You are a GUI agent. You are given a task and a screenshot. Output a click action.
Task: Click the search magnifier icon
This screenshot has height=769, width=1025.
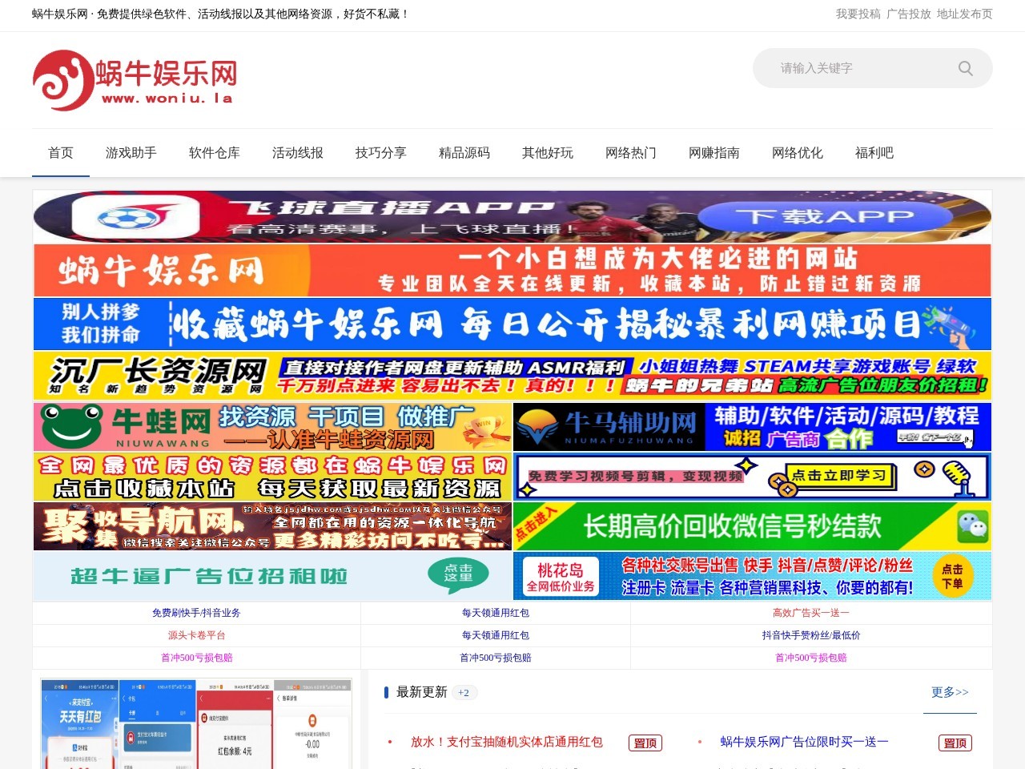[x=966, y=68]
